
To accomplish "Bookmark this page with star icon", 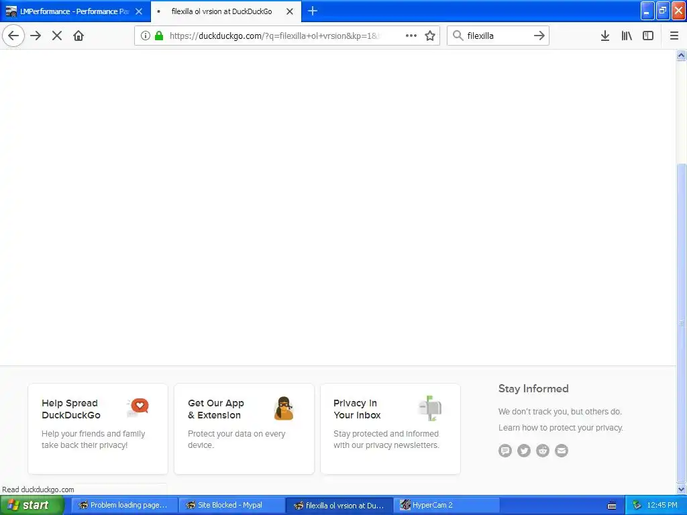I will tap(430, 36).
